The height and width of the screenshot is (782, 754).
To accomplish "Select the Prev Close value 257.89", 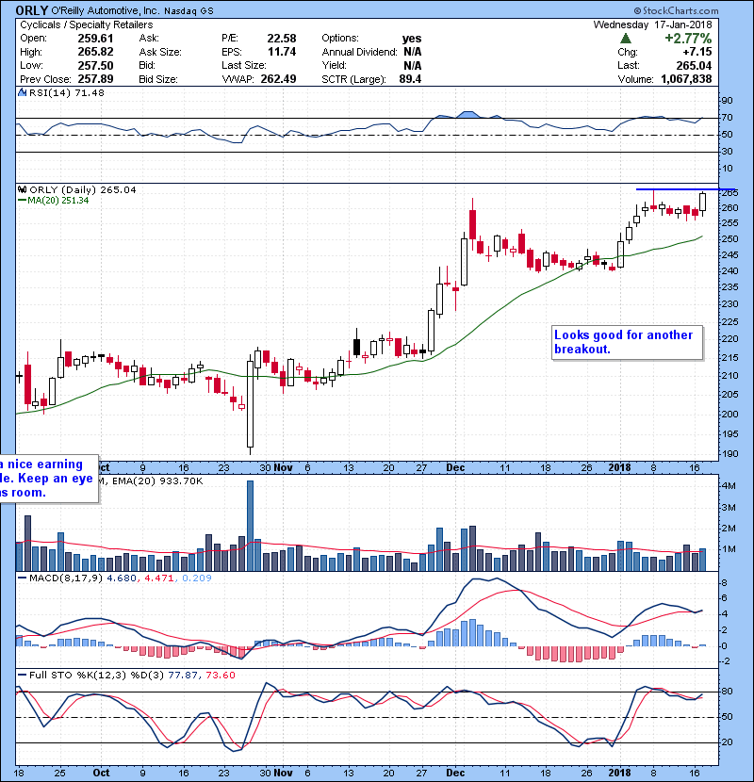I will click(x=95, y=79).
